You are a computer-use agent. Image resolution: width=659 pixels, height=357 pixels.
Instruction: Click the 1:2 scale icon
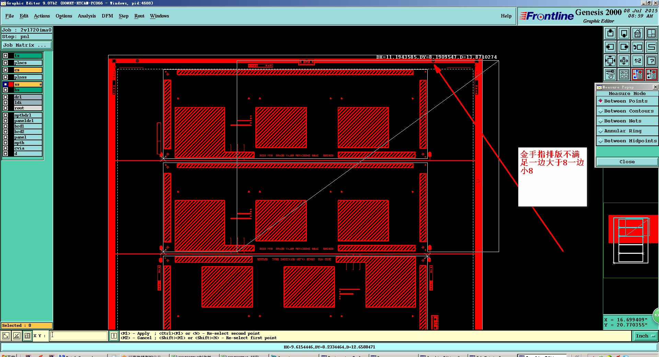638,61
